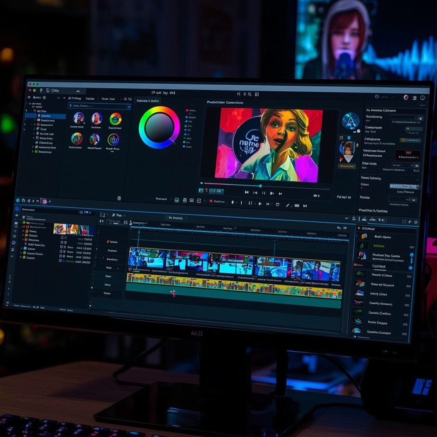Flip the green toggle in right properties panel
Viewport: 437px width, 437px height.
tap(413, 129)
